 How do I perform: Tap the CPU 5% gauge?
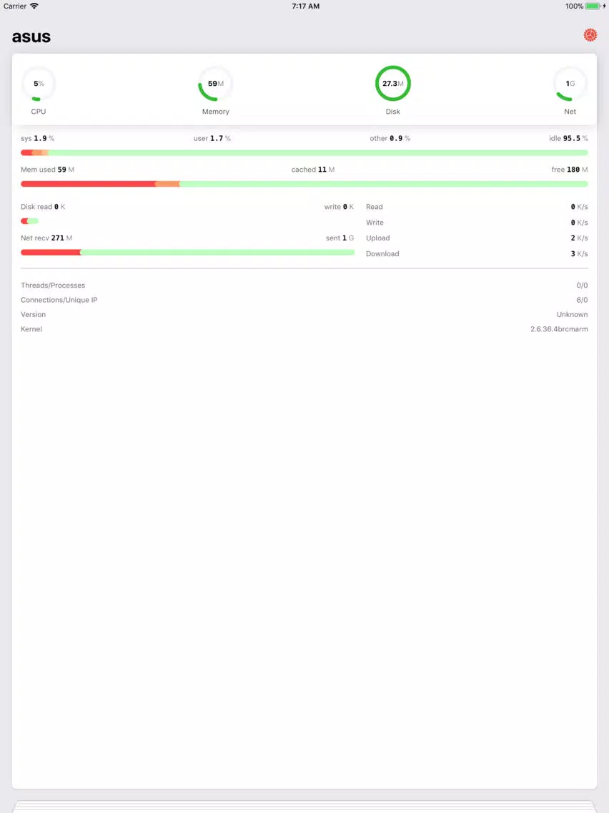point(39,84)
